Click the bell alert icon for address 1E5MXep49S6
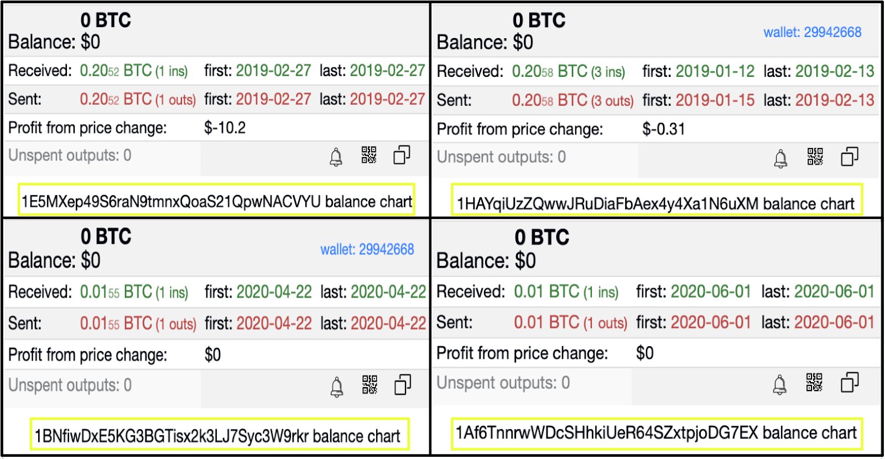 [336, 157]
